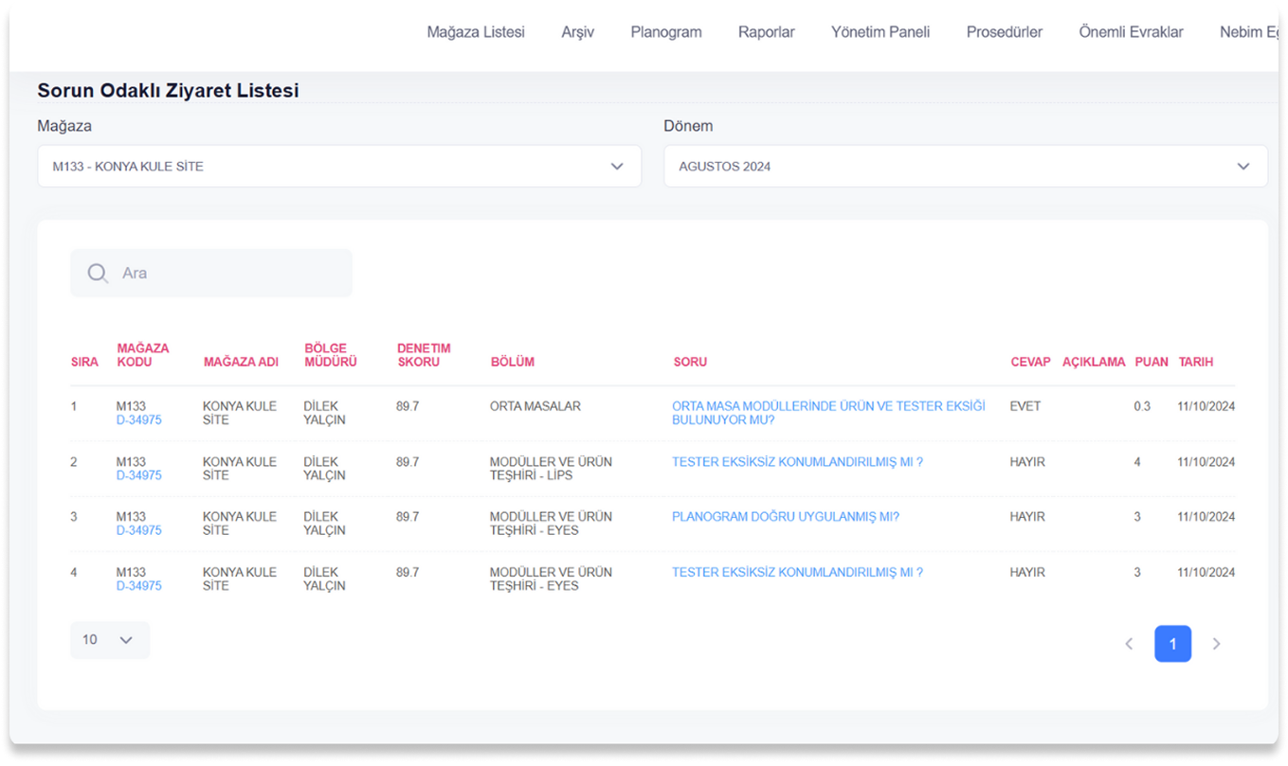The image size is (1288, 766).
Task: Open the Raporlar menu item
Action: tap(766, 32)
